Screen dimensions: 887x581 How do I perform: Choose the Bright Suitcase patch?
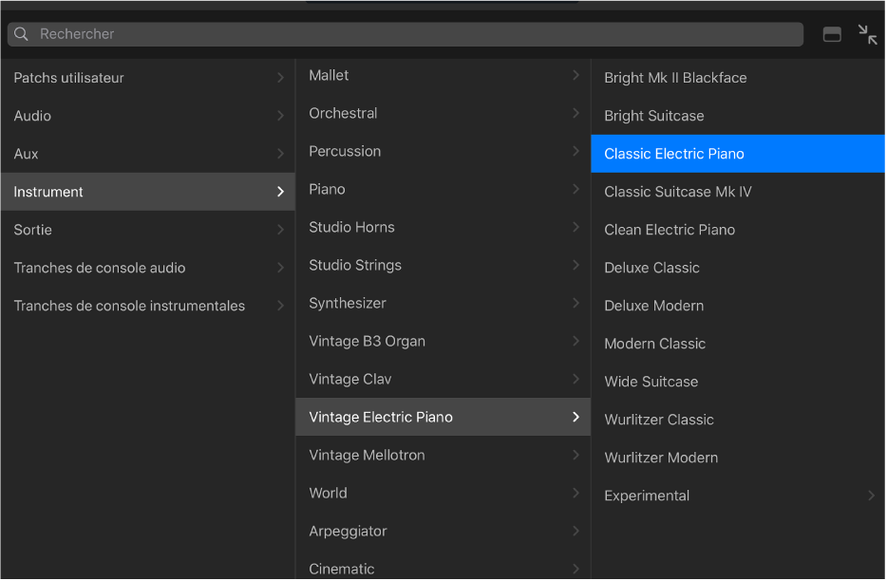pos(738,116)
